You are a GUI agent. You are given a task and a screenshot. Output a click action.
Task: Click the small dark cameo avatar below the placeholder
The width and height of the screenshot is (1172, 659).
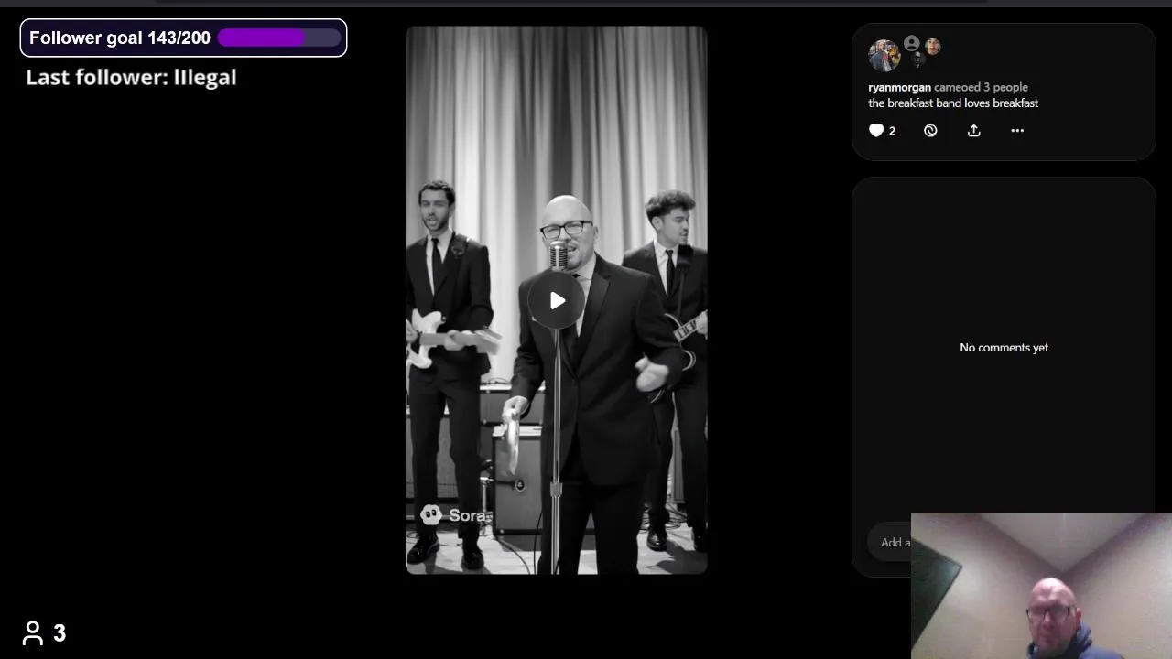tap(919, 59)
